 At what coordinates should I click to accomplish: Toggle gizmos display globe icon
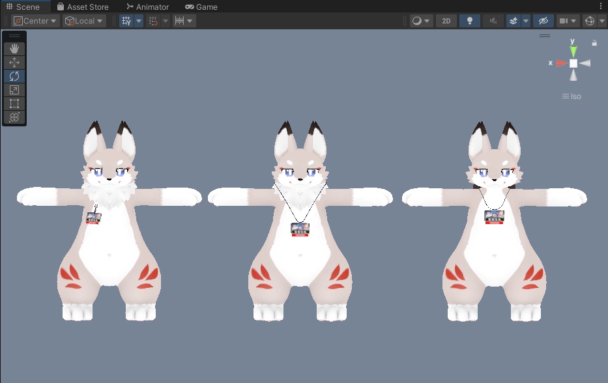tap(589, 21)
